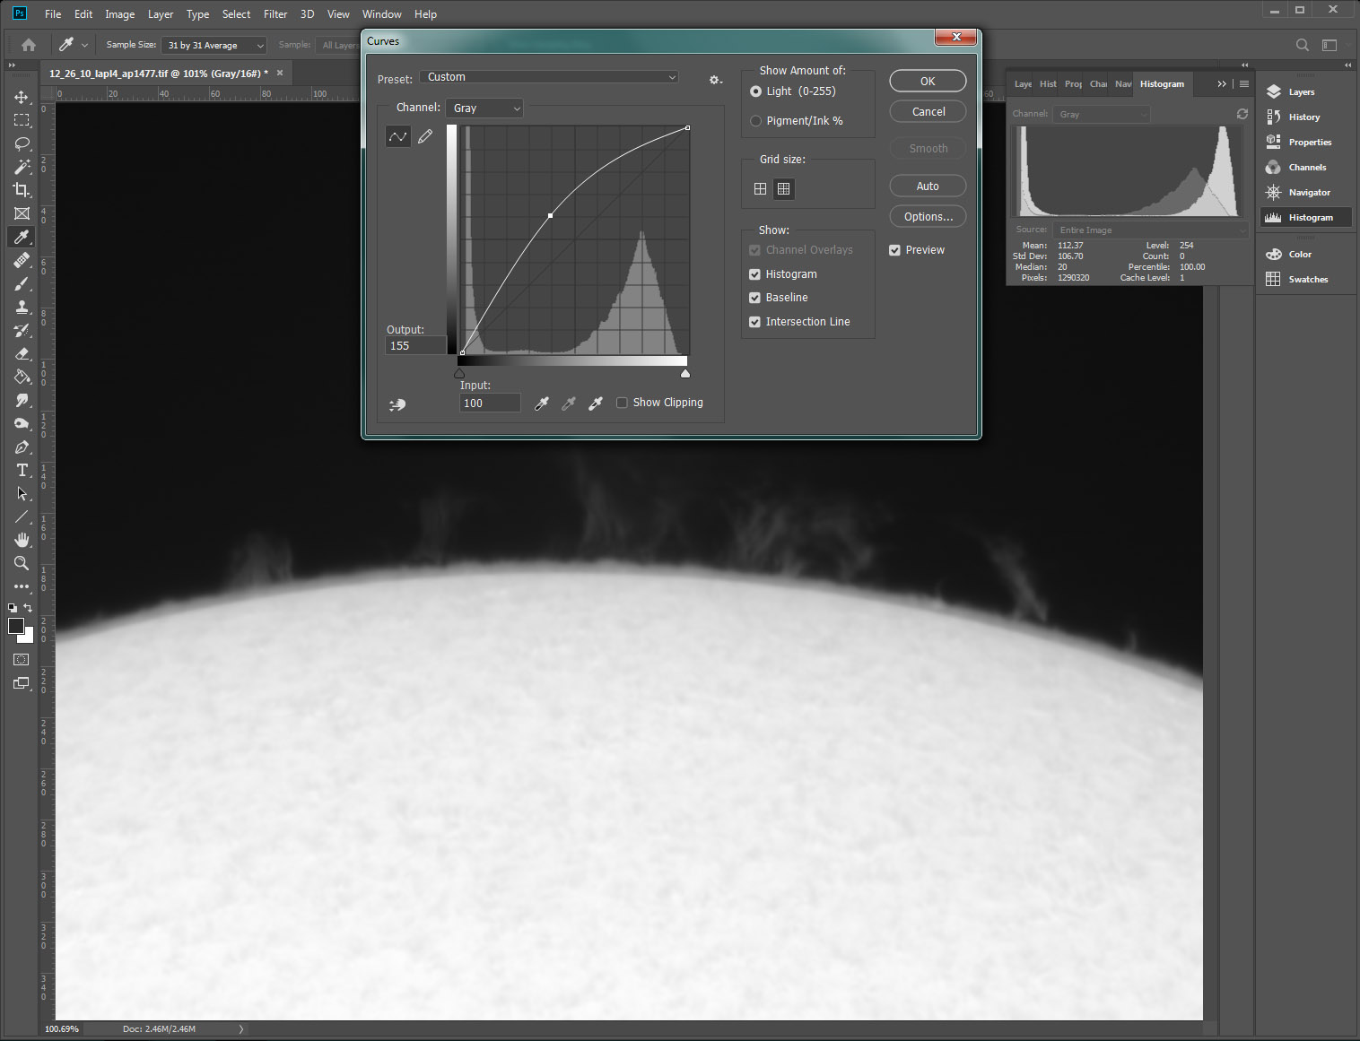The width and height of the screenshot is (1360, 1041).
Task: Select the Paint Bucket tool
Action: point(22,377)
